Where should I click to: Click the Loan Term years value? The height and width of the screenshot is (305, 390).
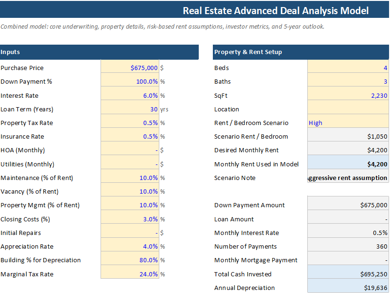(x=130, y=109)
